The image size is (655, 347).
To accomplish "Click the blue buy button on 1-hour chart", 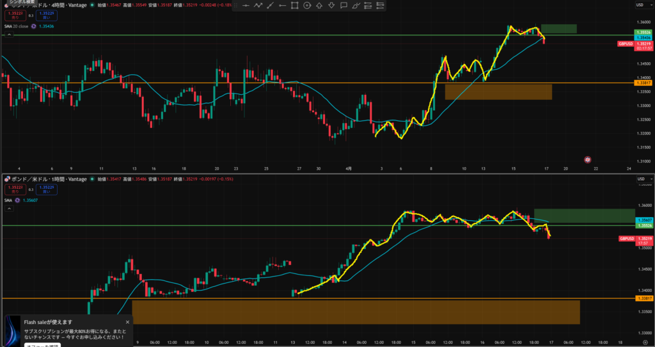I will [45, 189].
